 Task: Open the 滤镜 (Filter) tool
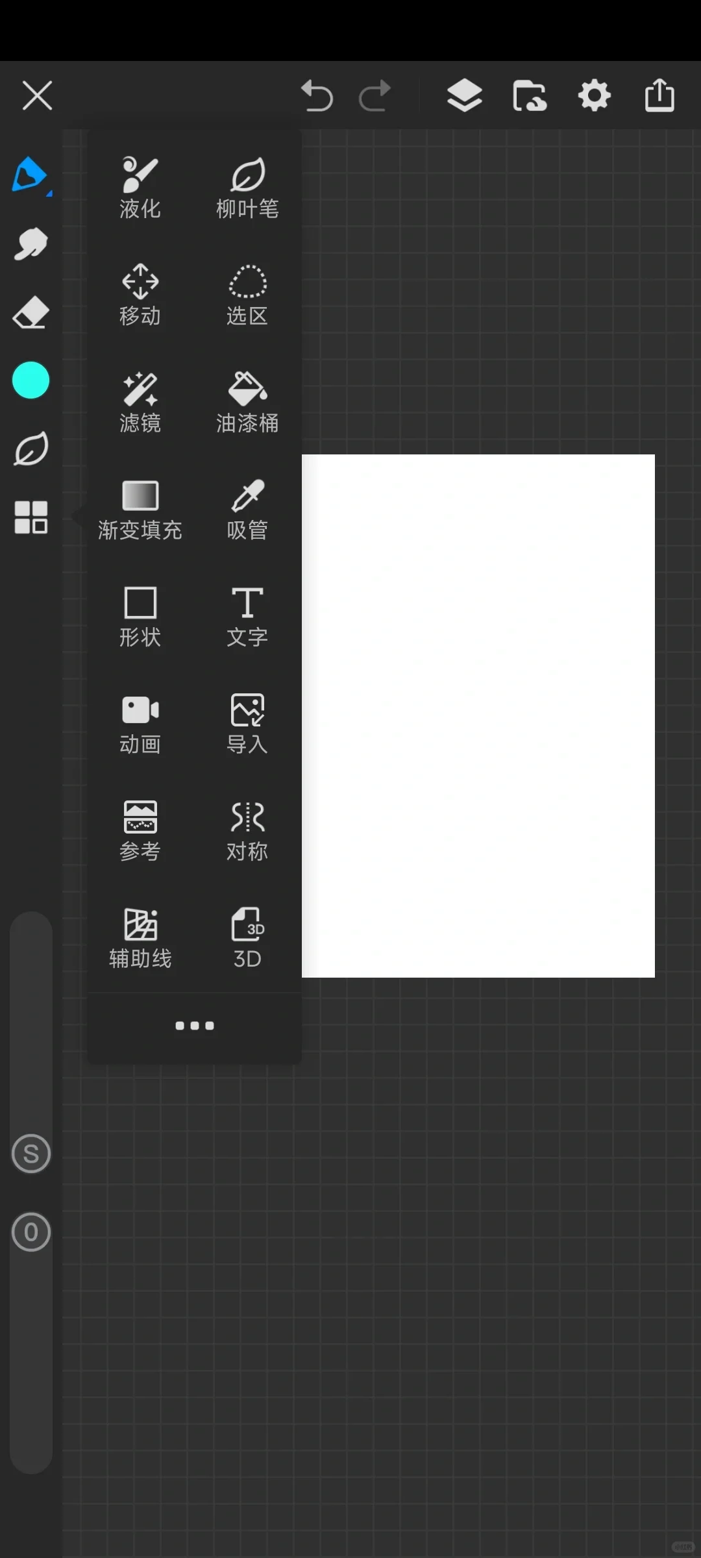[140, 402]
